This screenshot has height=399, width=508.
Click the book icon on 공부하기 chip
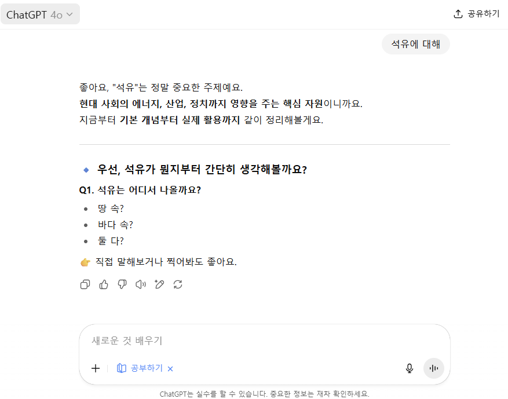(122, 368)
